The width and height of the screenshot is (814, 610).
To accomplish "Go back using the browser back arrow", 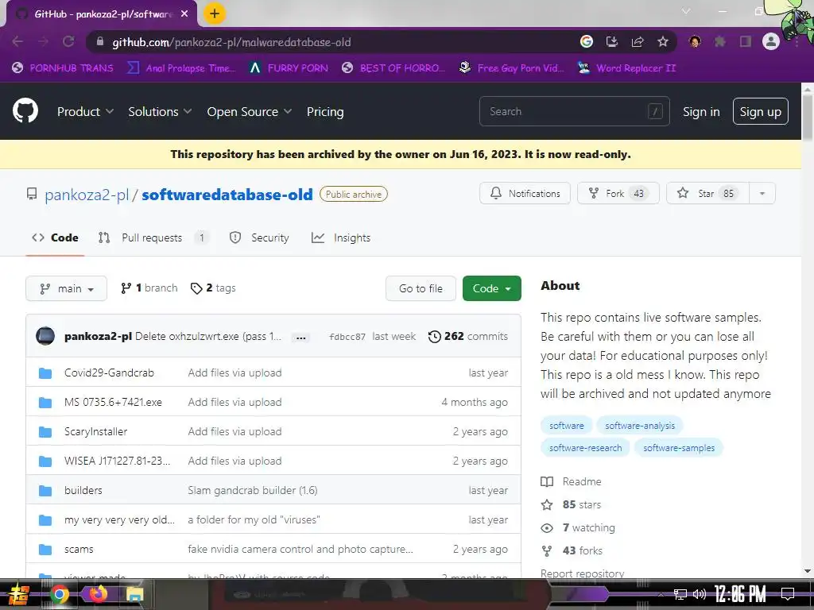I will [17, 41].
